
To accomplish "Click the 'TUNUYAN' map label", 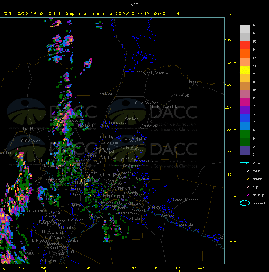I will coord(69,252).
